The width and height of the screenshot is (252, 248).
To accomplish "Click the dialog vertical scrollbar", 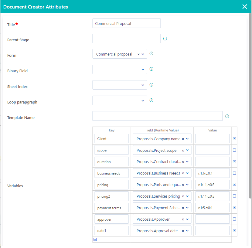I will (250, 106).
